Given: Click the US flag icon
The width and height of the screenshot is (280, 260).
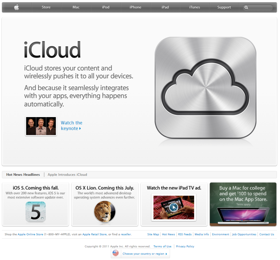Looking at the screenshot, I should [x=116, y=253].
